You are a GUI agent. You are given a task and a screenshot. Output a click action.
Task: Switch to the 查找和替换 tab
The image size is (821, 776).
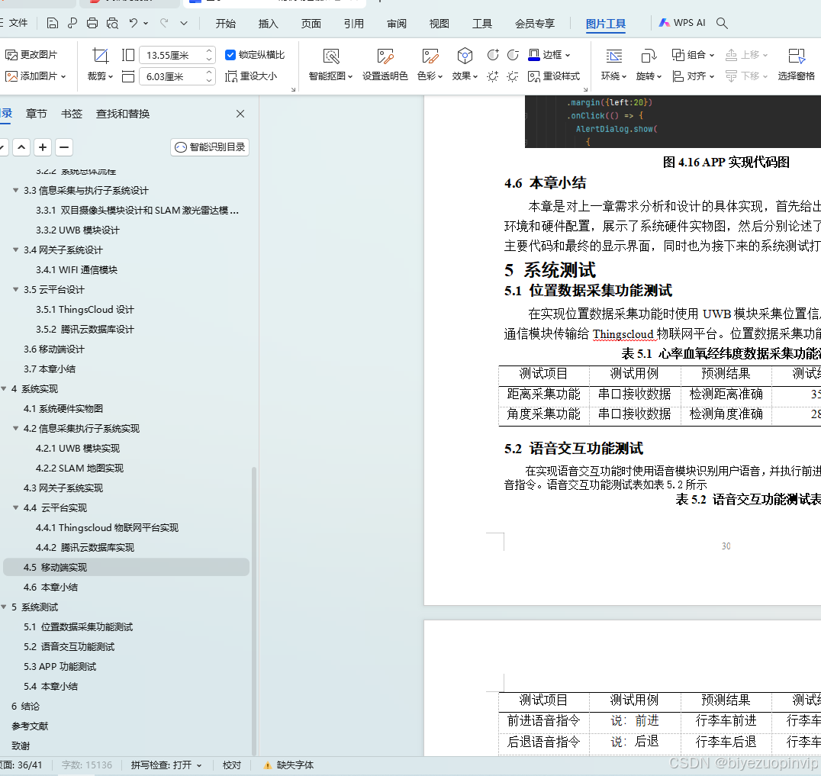[123, 114]
